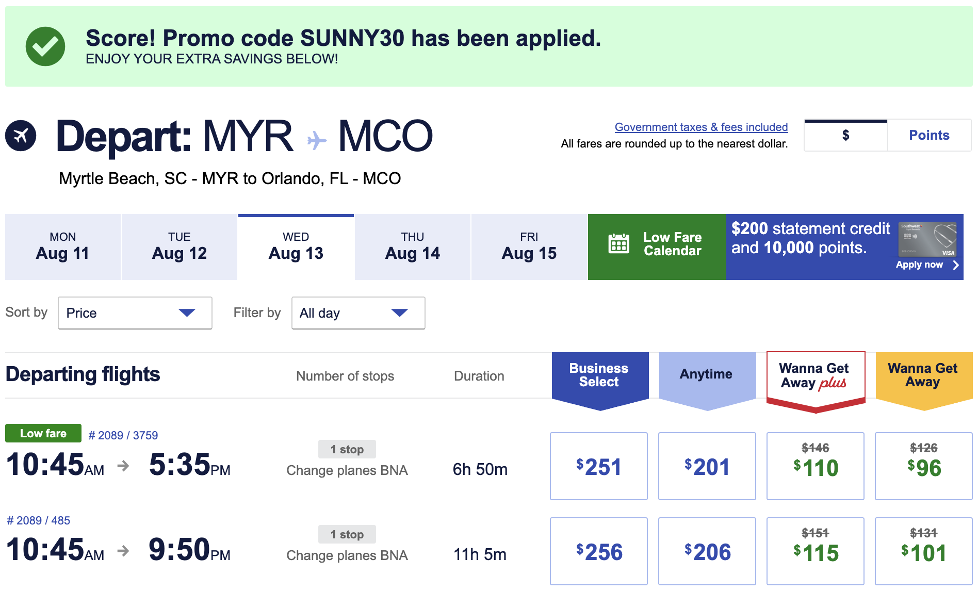
Task: Open flight number # 2089 / 3759 details
Action: pyautogui.click(x=123, y=435)
